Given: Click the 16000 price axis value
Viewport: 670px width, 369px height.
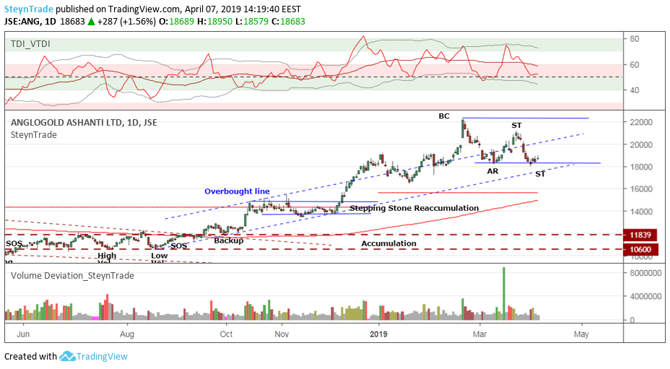Looking at the screenshot, I should pyautogui.click(x=641, y=188).
